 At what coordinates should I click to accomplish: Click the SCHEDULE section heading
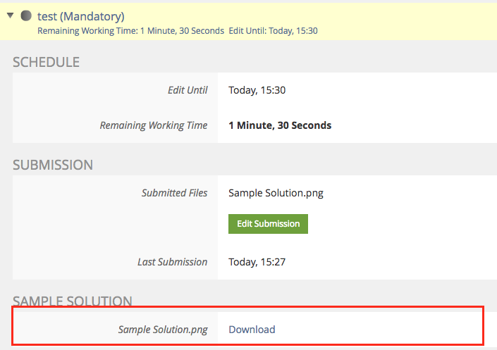pos(46,62)
